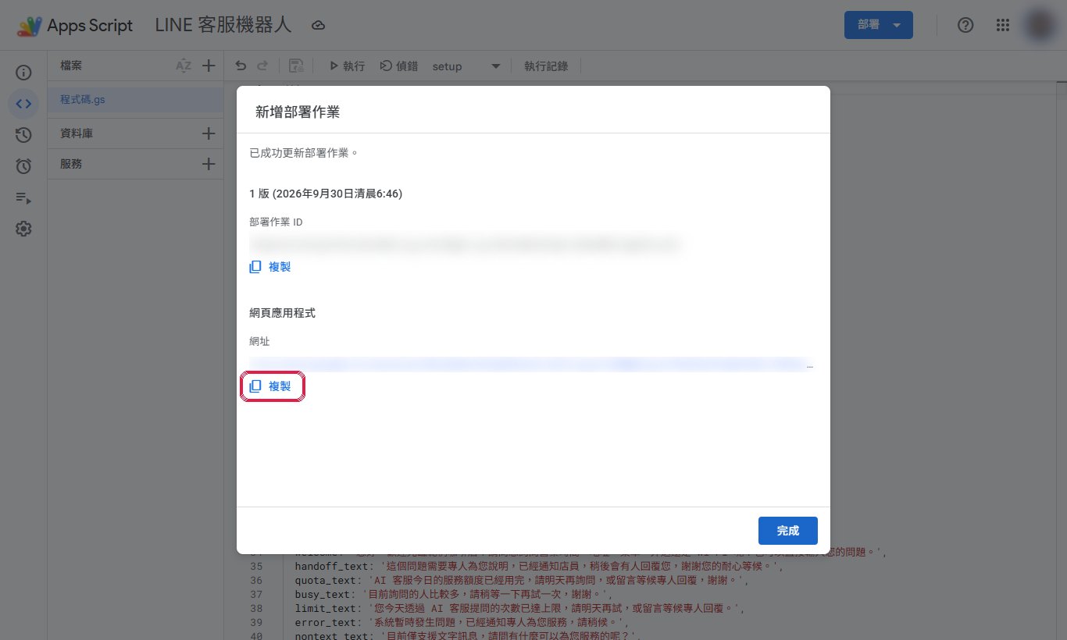Click the 服務 section label
This screenshot has height=640, width=1067.
pos(71,164)
